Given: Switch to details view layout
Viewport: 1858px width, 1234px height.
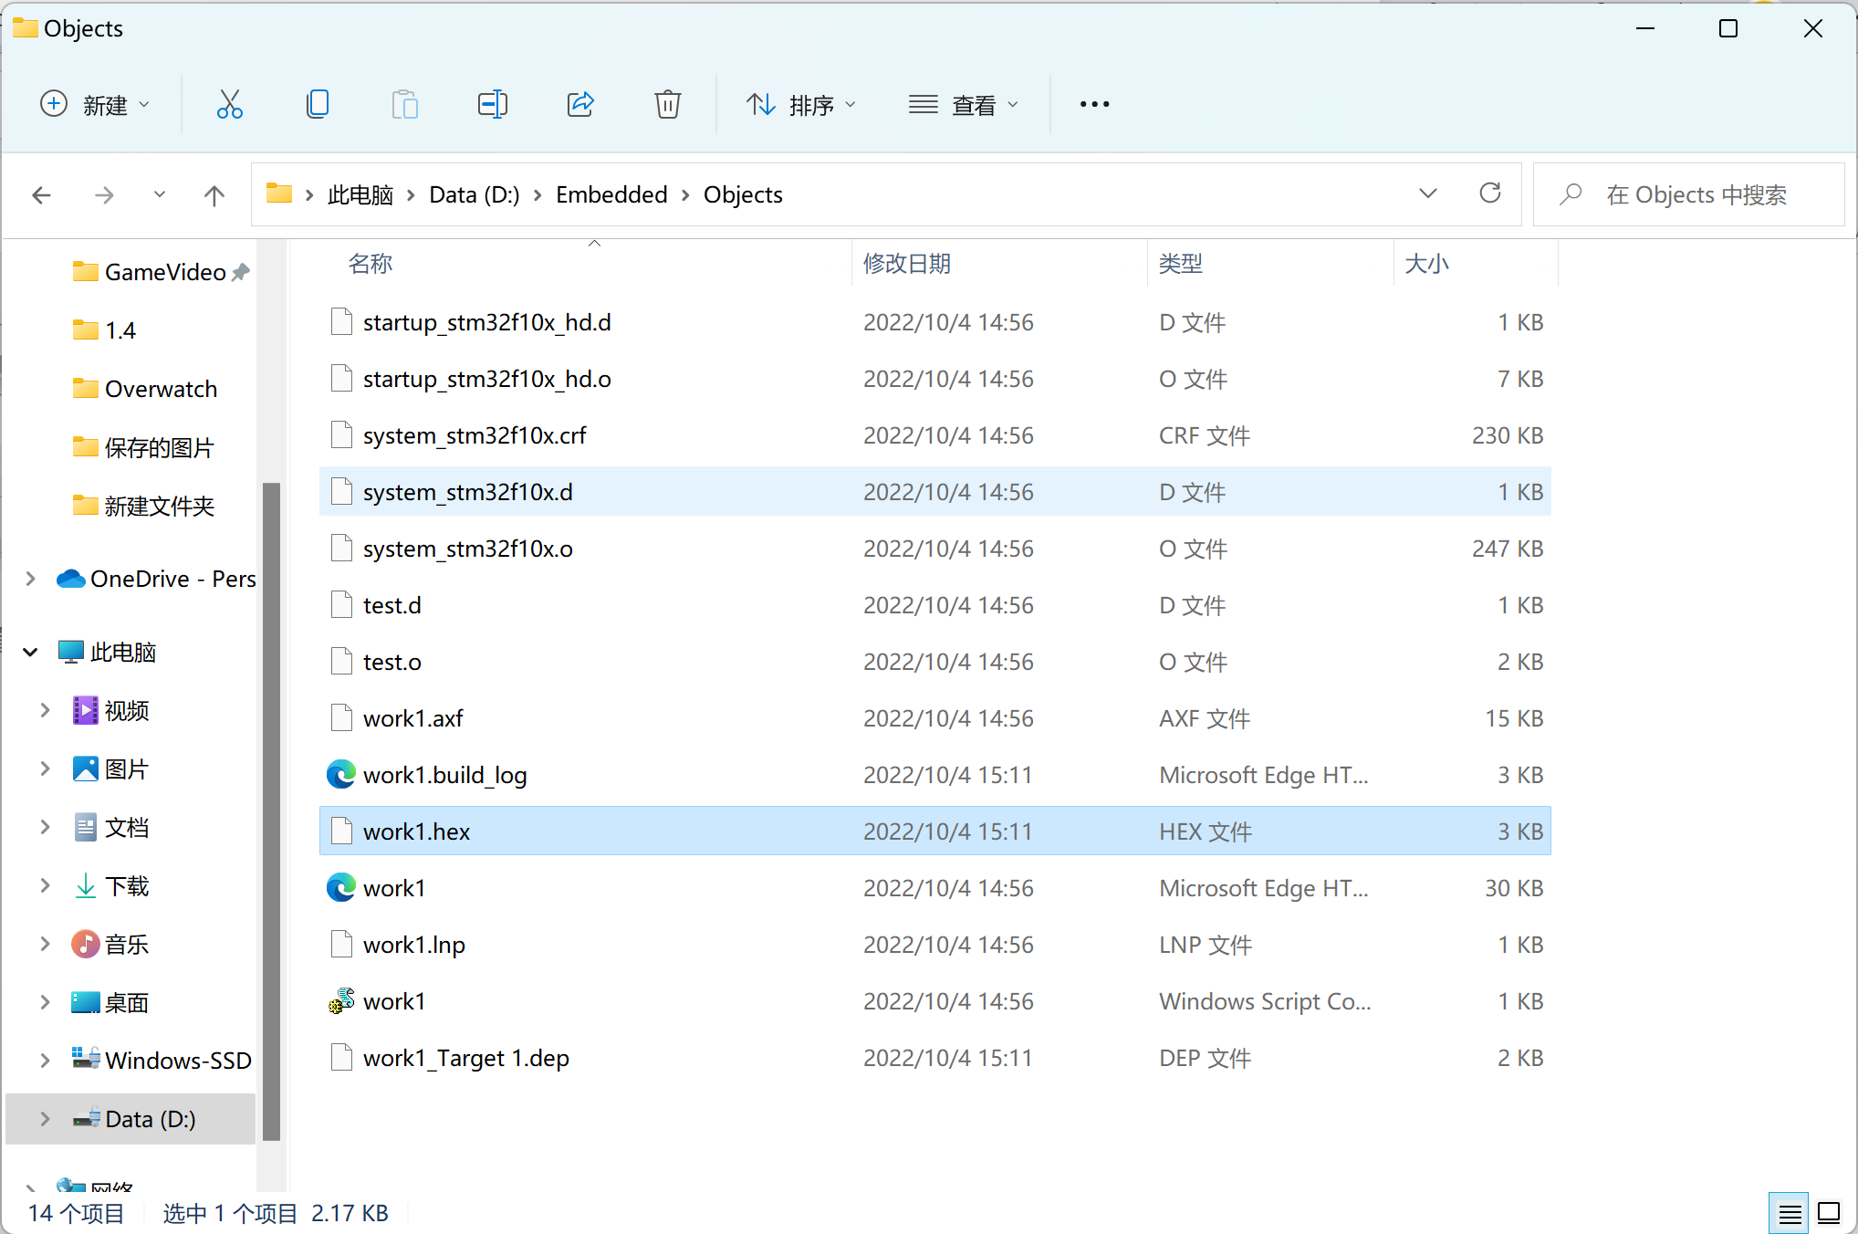Looking at the screenshot, I should coord(1790,1213).
